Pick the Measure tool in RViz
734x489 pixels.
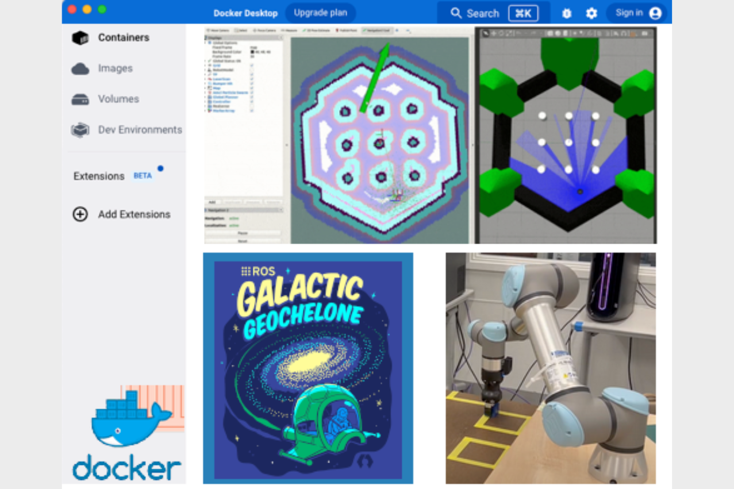tap(289, 30)
